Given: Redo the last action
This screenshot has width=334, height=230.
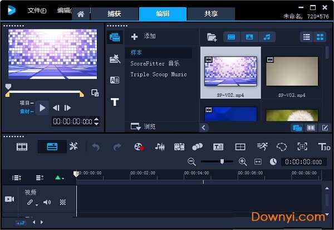Looking at the screenshot, I should [117, 147].
